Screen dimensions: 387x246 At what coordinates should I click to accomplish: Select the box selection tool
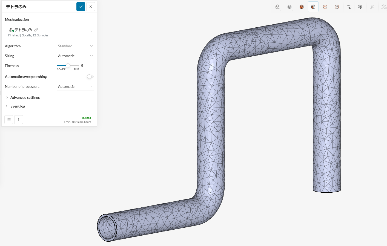pos(349,7)
